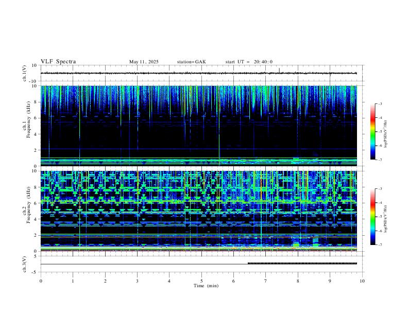Click the "7" time axis tick label
The height and width of the screenshot is (315, 408).
pos(266,281)
